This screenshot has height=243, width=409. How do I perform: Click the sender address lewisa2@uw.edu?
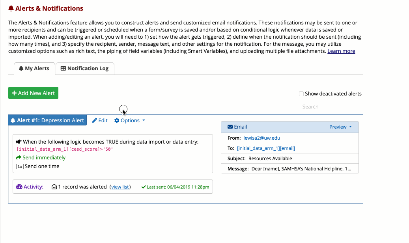pos(261,138)
